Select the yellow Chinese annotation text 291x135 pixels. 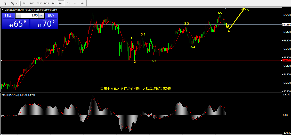[x=135, y=88]
